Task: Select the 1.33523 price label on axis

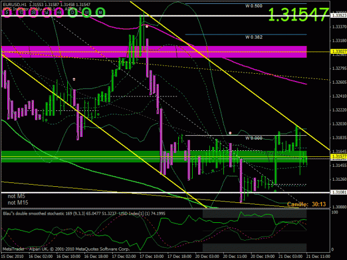Action: point(338,16)
